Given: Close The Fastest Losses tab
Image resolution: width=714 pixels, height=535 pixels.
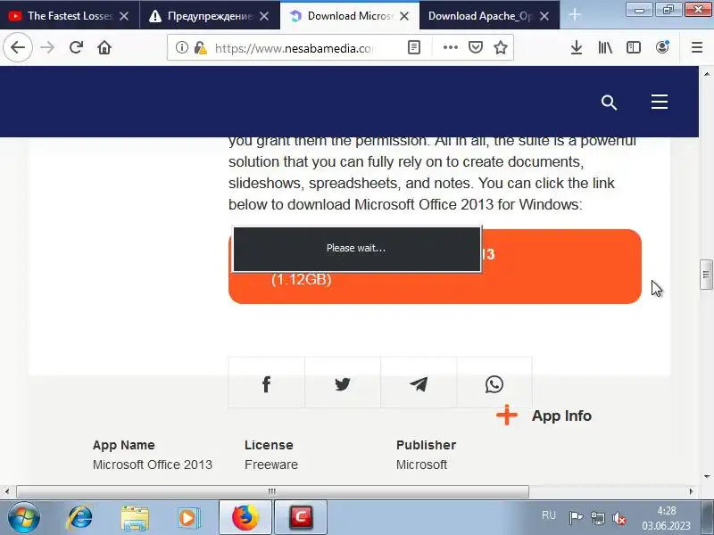Looking at the screenshot, I should coord(124,16).
